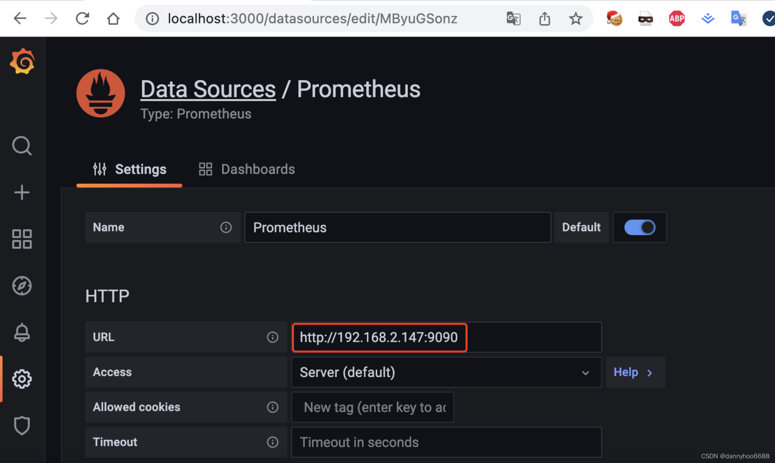775x463 pixels.
Task: Click the Create plus icon in sidebar
Action: pyautogui.click(x=22, y=193)
